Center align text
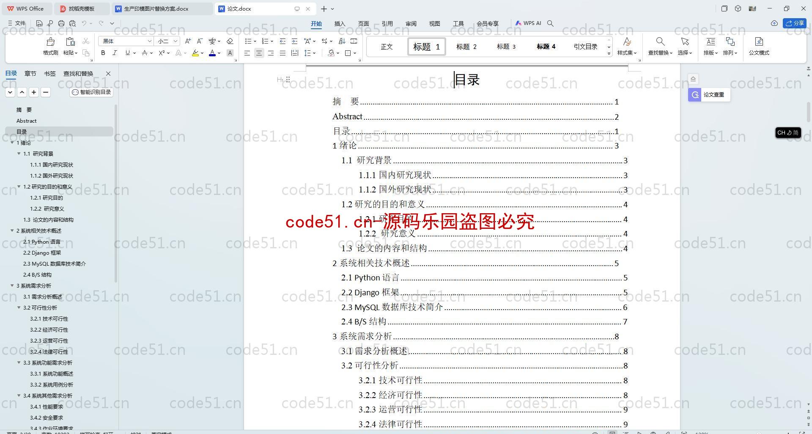 click(x=259, y=53)
